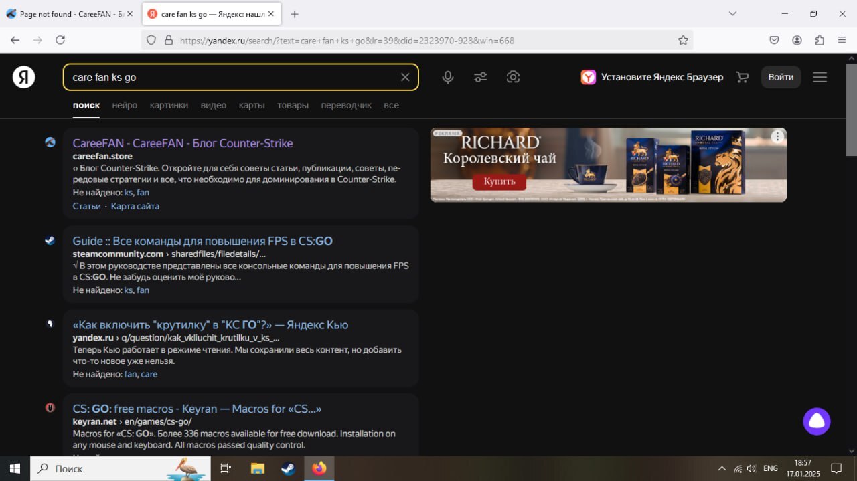Start voice search with microphone icon

pos(448,77)
